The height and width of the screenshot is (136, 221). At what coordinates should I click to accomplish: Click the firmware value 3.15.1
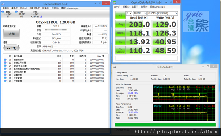[x=56, y=26]
